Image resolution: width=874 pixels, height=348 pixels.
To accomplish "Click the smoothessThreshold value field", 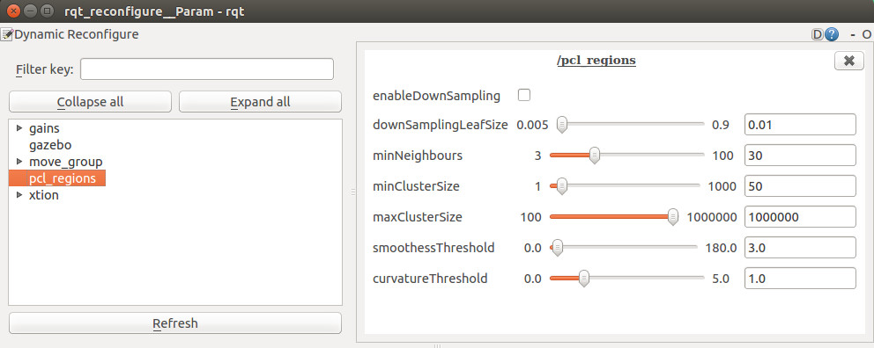I will (800, 248).
